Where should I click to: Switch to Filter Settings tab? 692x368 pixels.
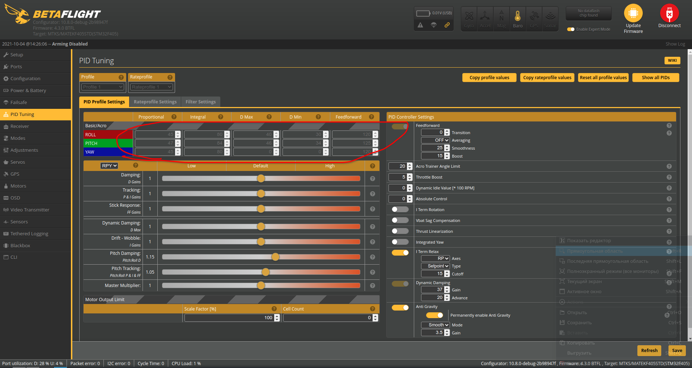[201, 102]
